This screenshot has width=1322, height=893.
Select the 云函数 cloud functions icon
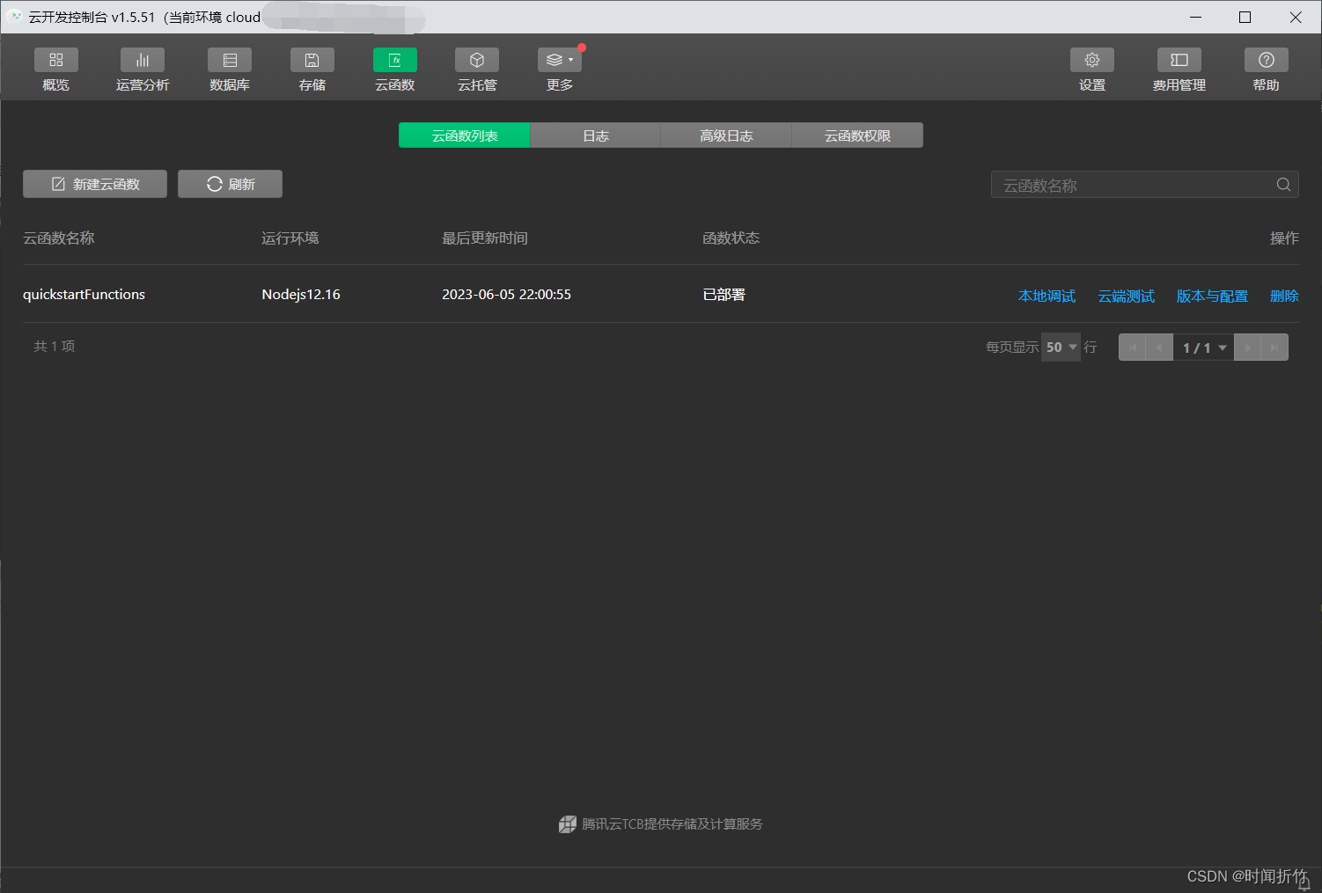[395, 60]
